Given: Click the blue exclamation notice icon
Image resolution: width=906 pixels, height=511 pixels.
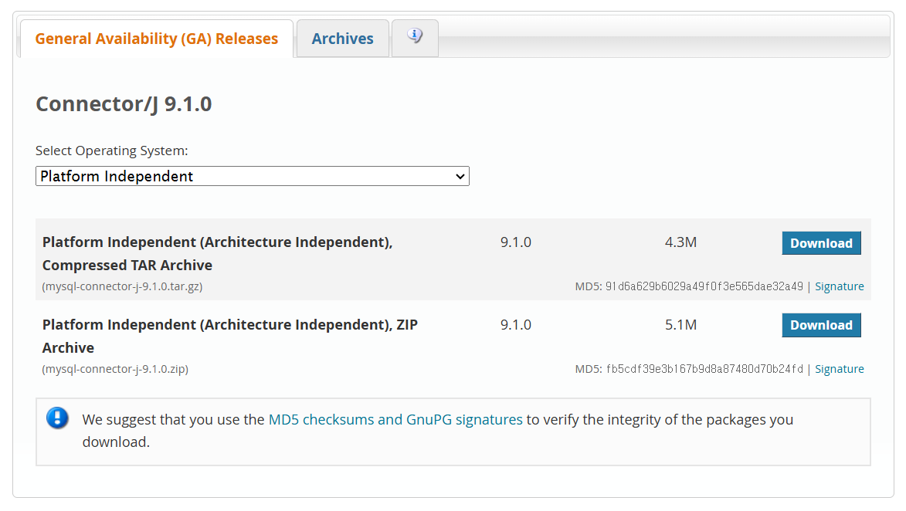Looking at the screenshot, I should tap(57, 418).
